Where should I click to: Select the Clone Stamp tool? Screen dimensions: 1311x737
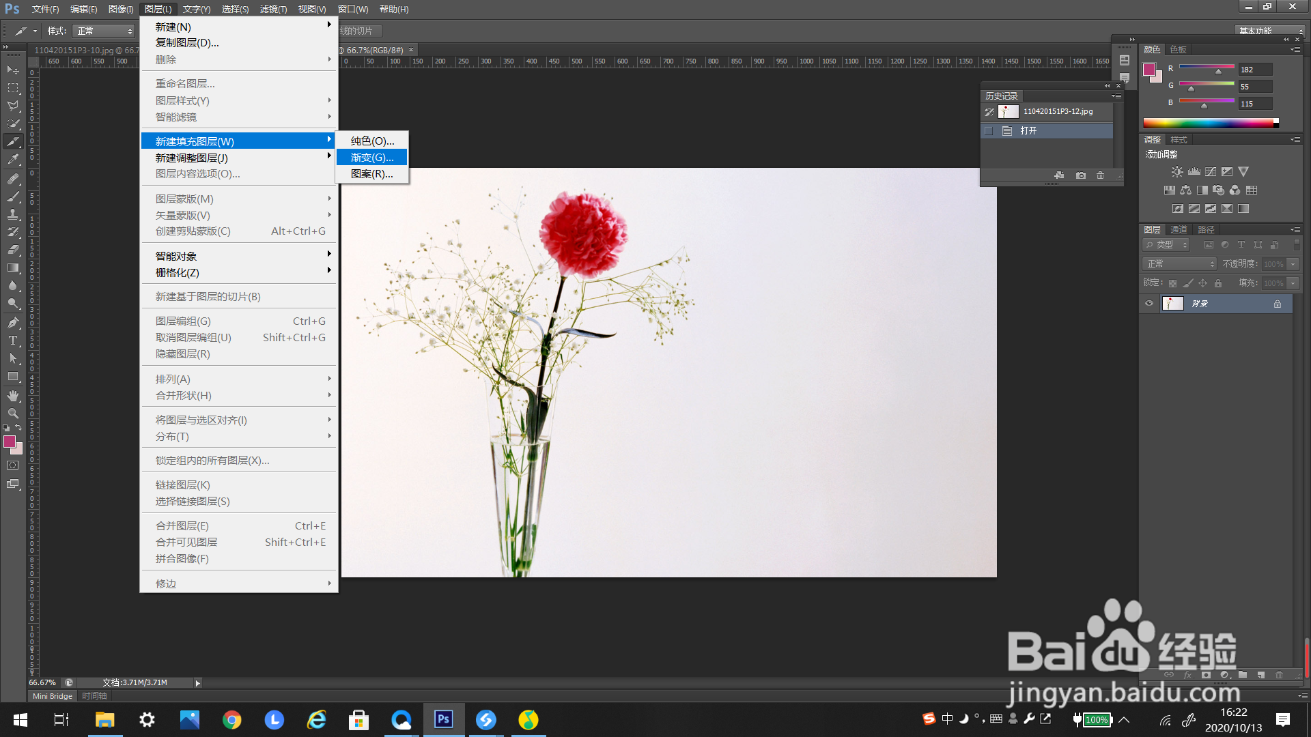pyautogui.click(x=12, y=214)
